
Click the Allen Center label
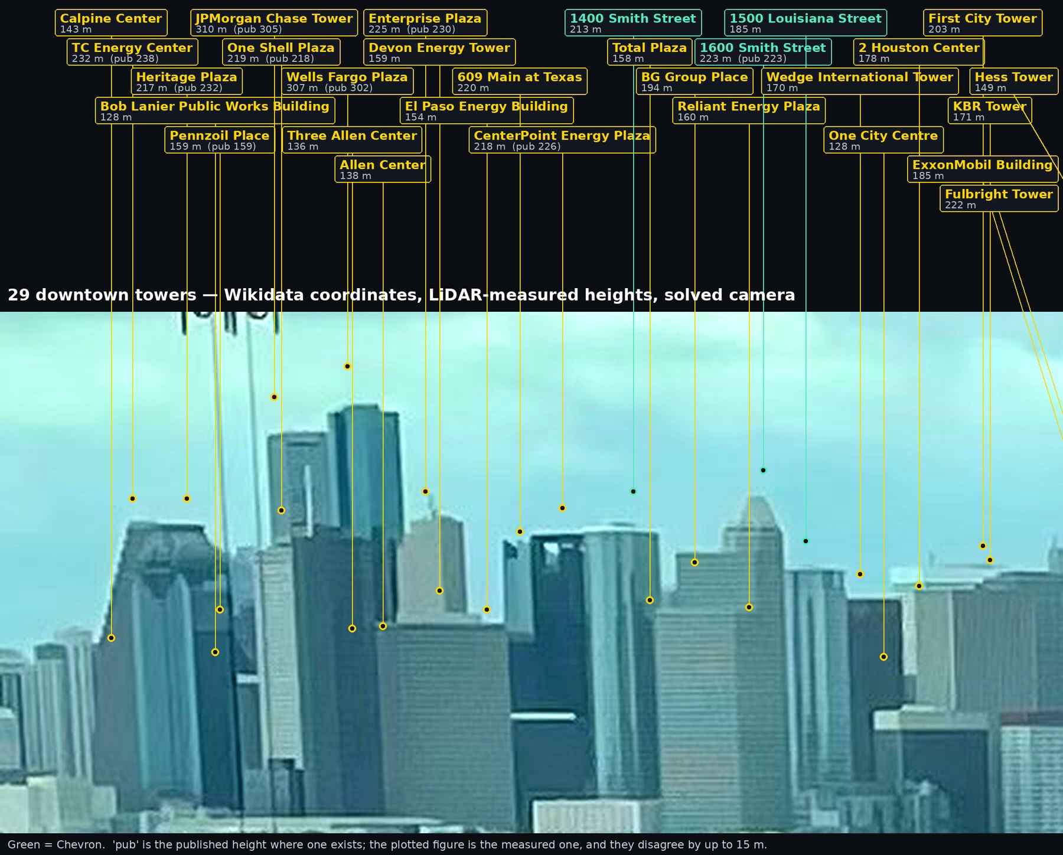[x=383, y=169]
